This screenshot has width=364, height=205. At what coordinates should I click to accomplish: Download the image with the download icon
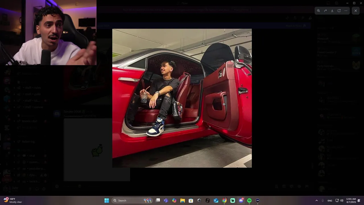(x=332, y=11)
